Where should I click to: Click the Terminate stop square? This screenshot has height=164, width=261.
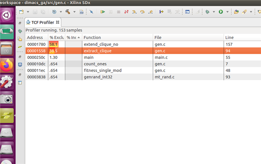coord(118,12)
